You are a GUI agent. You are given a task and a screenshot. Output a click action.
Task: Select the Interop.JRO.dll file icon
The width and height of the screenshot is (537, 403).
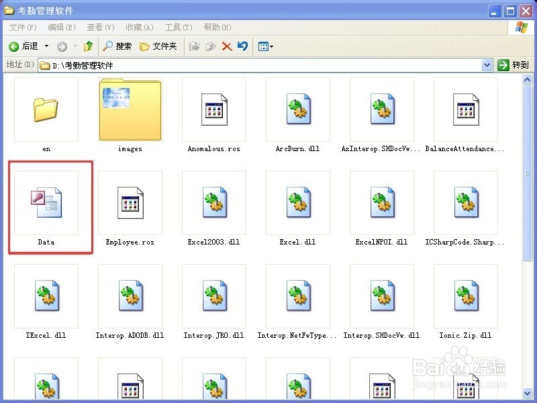tap(214, 296)
